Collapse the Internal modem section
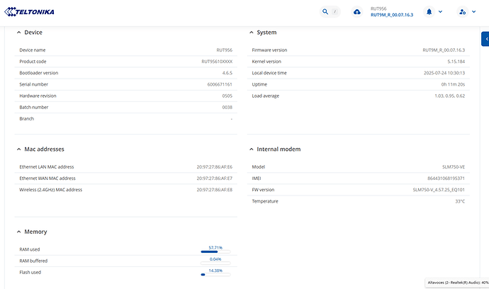 (x=251, y=149)
